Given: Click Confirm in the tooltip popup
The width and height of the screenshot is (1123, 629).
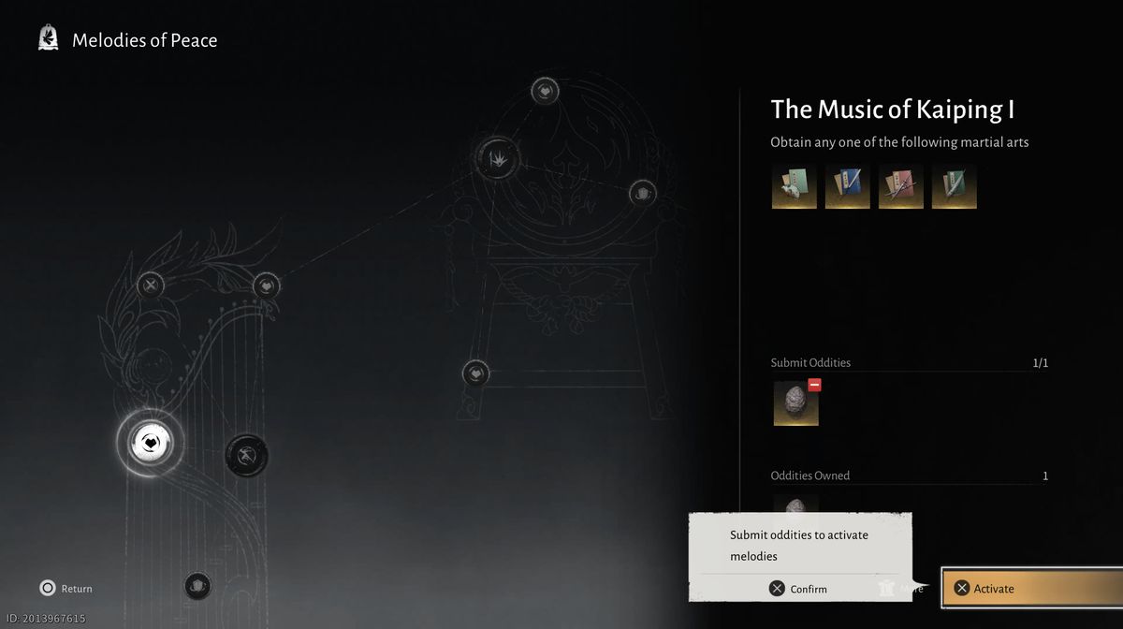Looking at the screenshot, I should (799, 589).
